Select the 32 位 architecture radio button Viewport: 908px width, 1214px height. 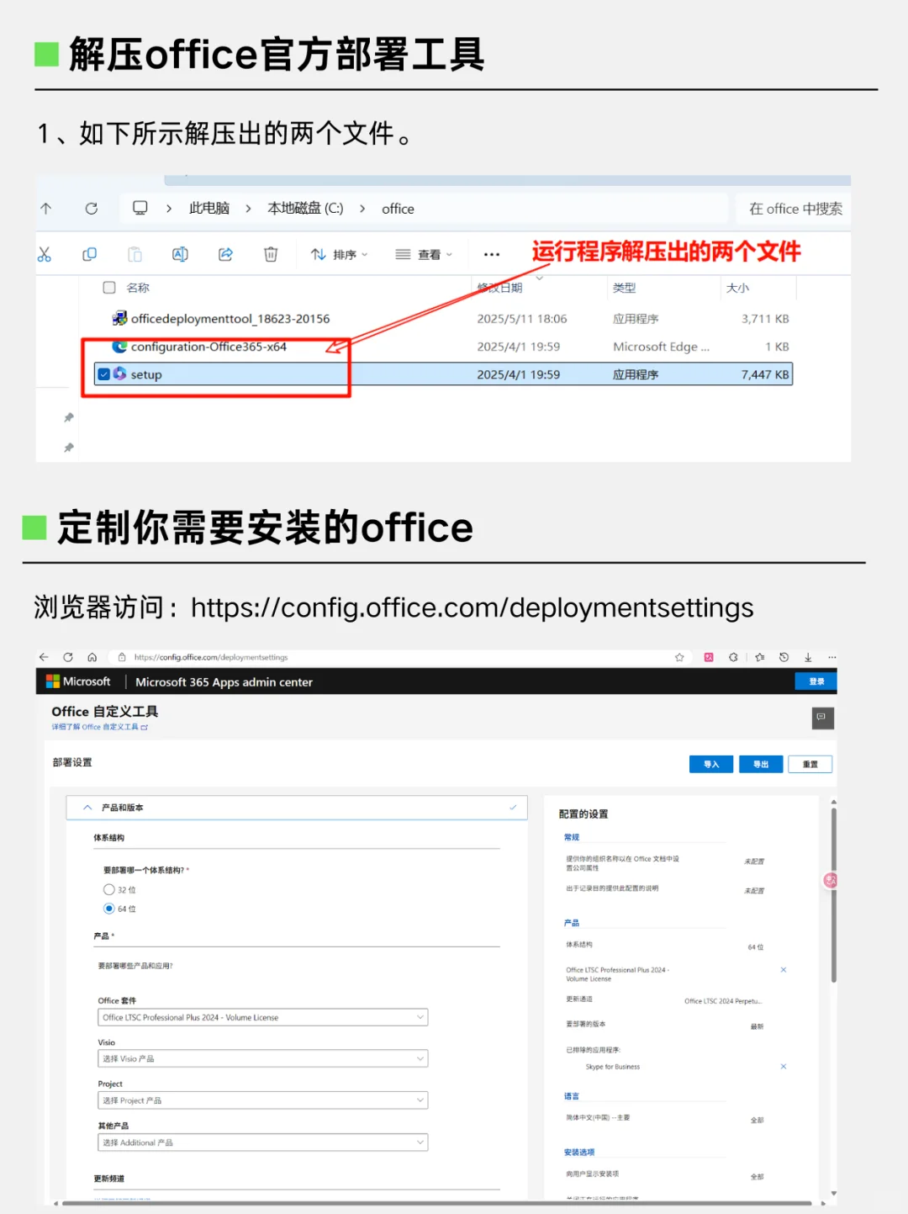coord(109,888)
